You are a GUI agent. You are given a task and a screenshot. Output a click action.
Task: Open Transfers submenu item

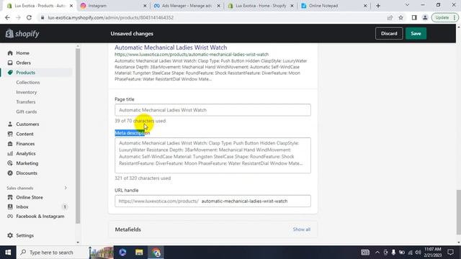(x=26, y=102)
